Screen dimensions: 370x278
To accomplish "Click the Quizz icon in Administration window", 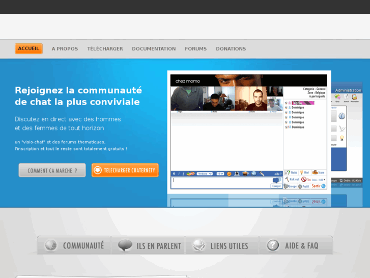I will pos(337,97).
